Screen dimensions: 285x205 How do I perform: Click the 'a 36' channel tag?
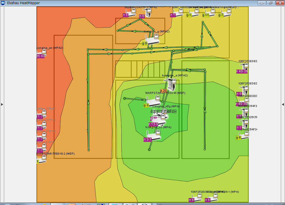(163, 91)
